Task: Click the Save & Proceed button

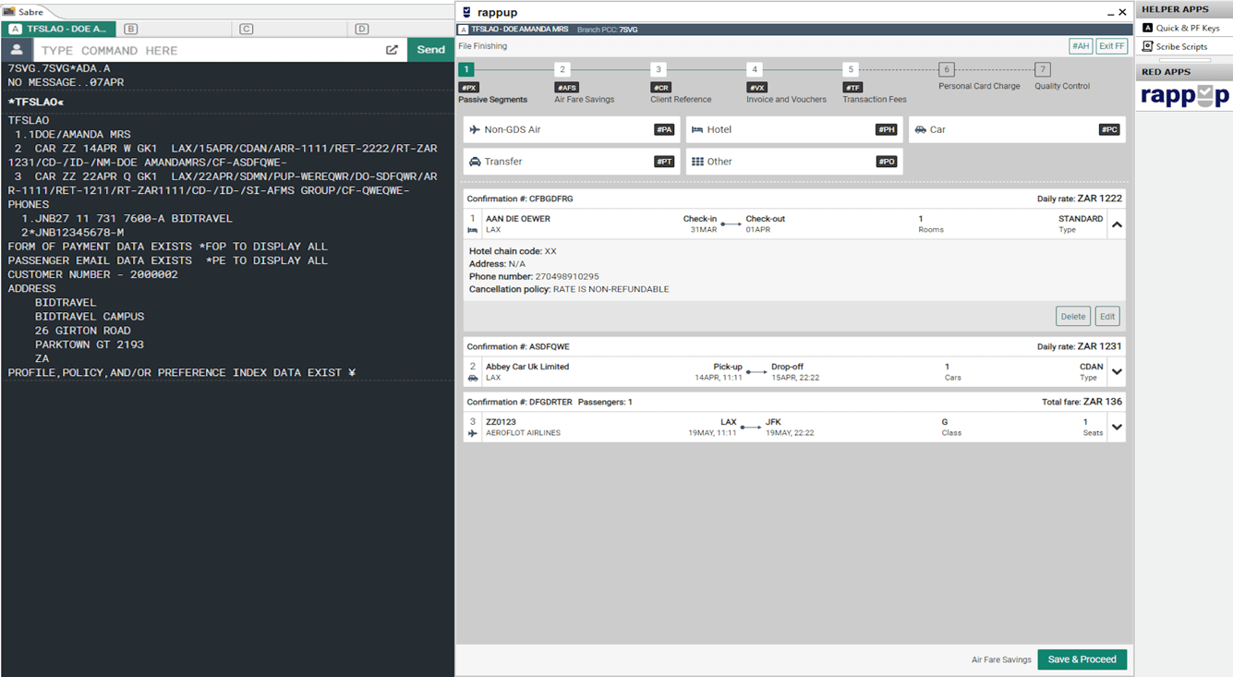Action: click(x=1082, y=659)
